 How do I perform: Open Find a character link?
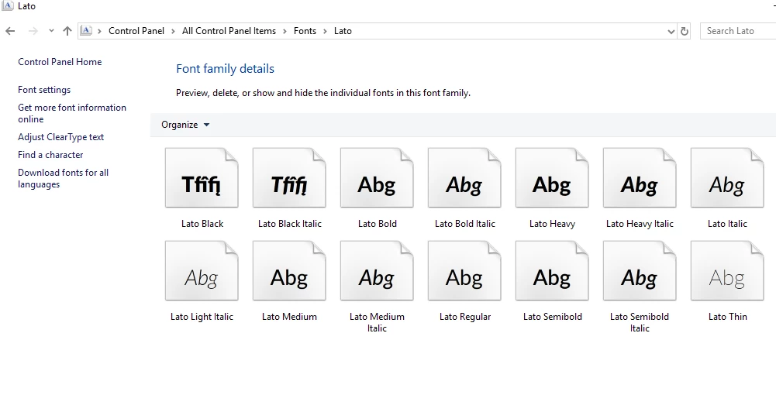click(50, 155)
